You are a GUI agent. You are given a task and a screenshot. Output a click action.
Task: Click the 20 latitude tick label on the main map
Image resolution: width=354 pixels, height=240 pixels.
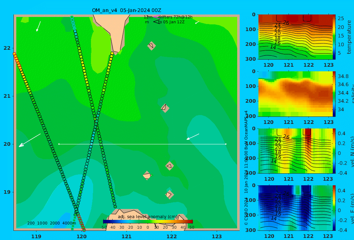[x=7, y=144]
